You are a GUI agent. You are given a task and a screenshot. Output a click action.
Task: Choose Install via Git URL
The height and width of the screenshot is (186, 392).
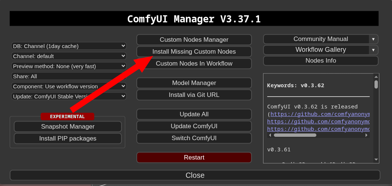[x=194, y=95]
